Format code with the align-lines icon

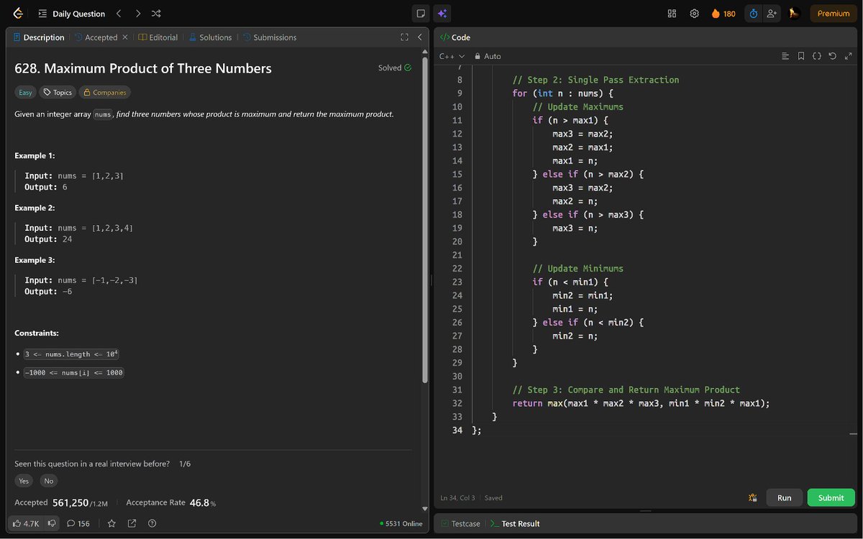tap(785, 56)
